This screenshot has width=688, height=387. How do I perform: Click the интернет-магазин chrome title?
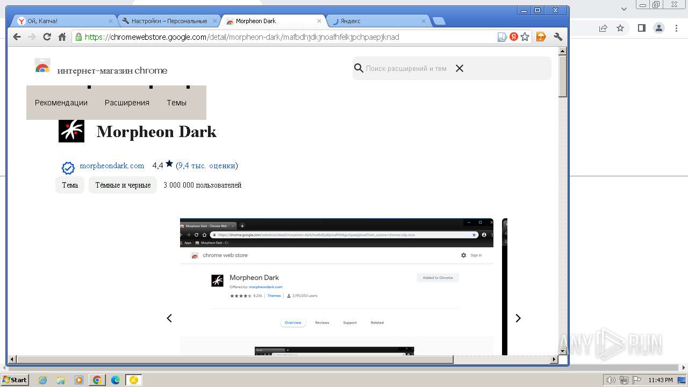[x=112, y=70]
